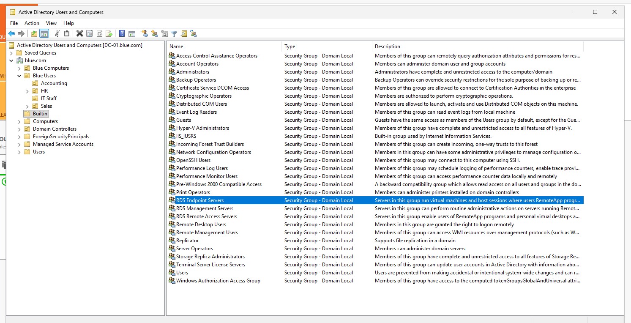Open the File menu
This screenshot has height=323, width=631.
pyautogui.click(x=14, y=23)
